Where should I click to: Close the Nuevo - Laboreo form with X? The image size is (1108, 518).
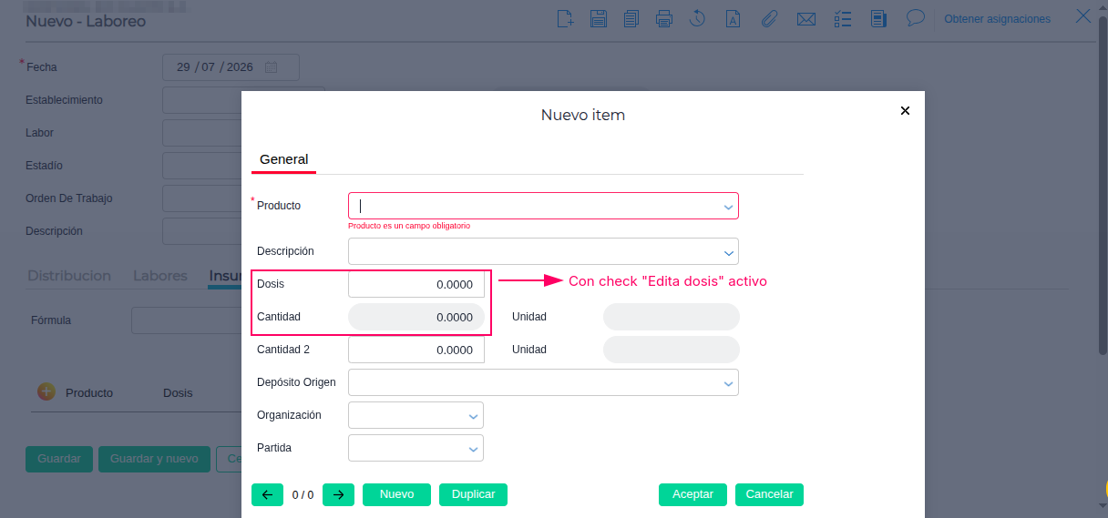tap(1083, 15)
